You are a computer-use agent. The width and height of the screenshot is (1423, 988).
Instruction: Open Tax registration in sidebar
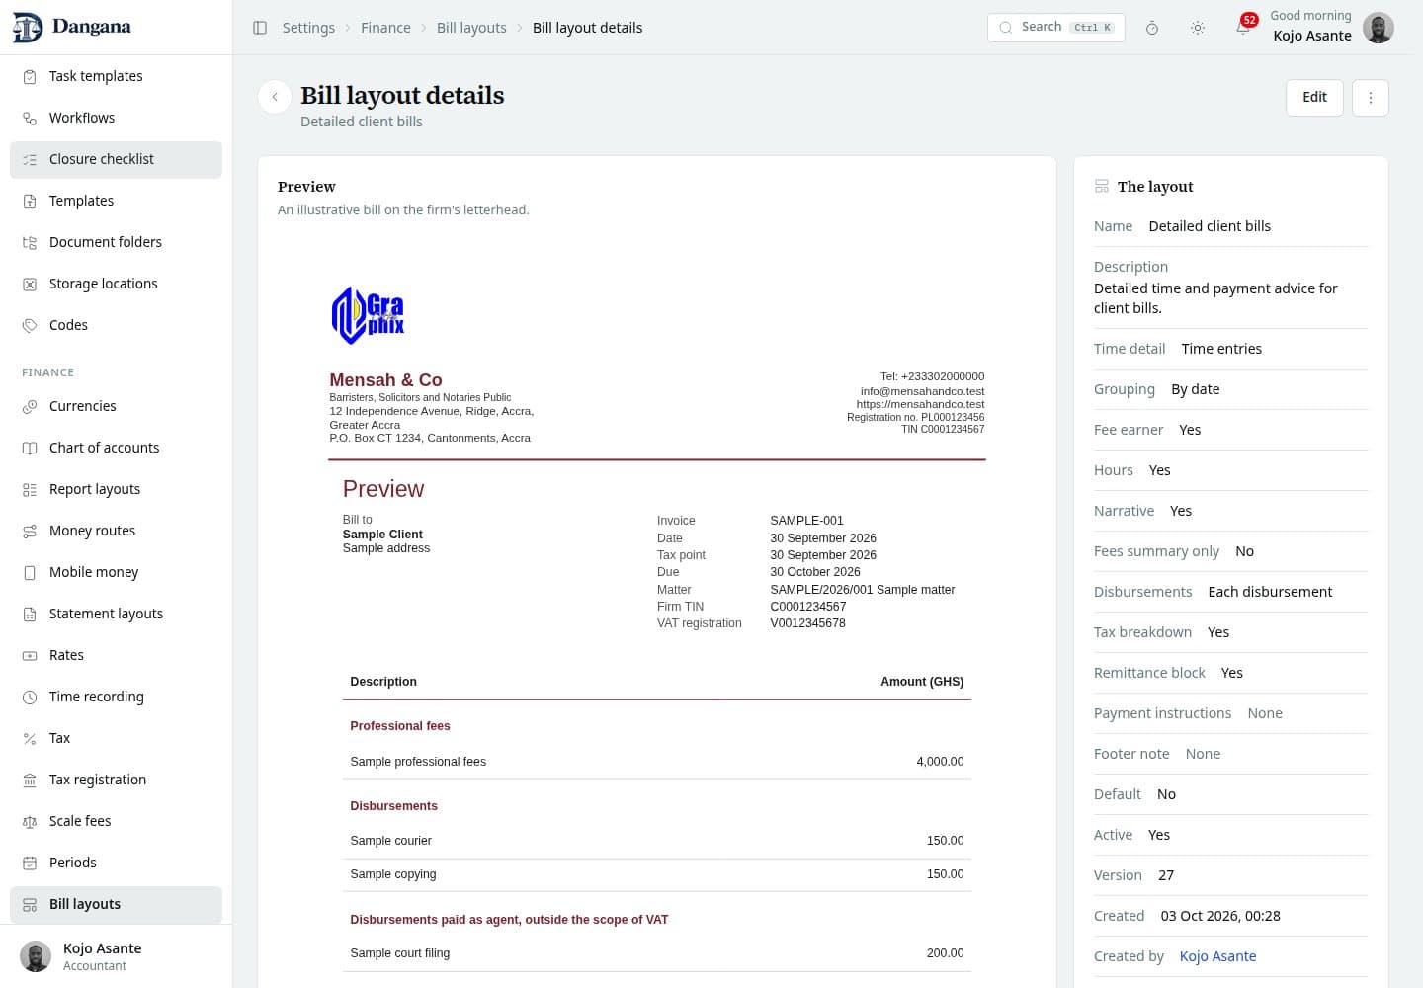pyautogui.click(x=116, y=780)
